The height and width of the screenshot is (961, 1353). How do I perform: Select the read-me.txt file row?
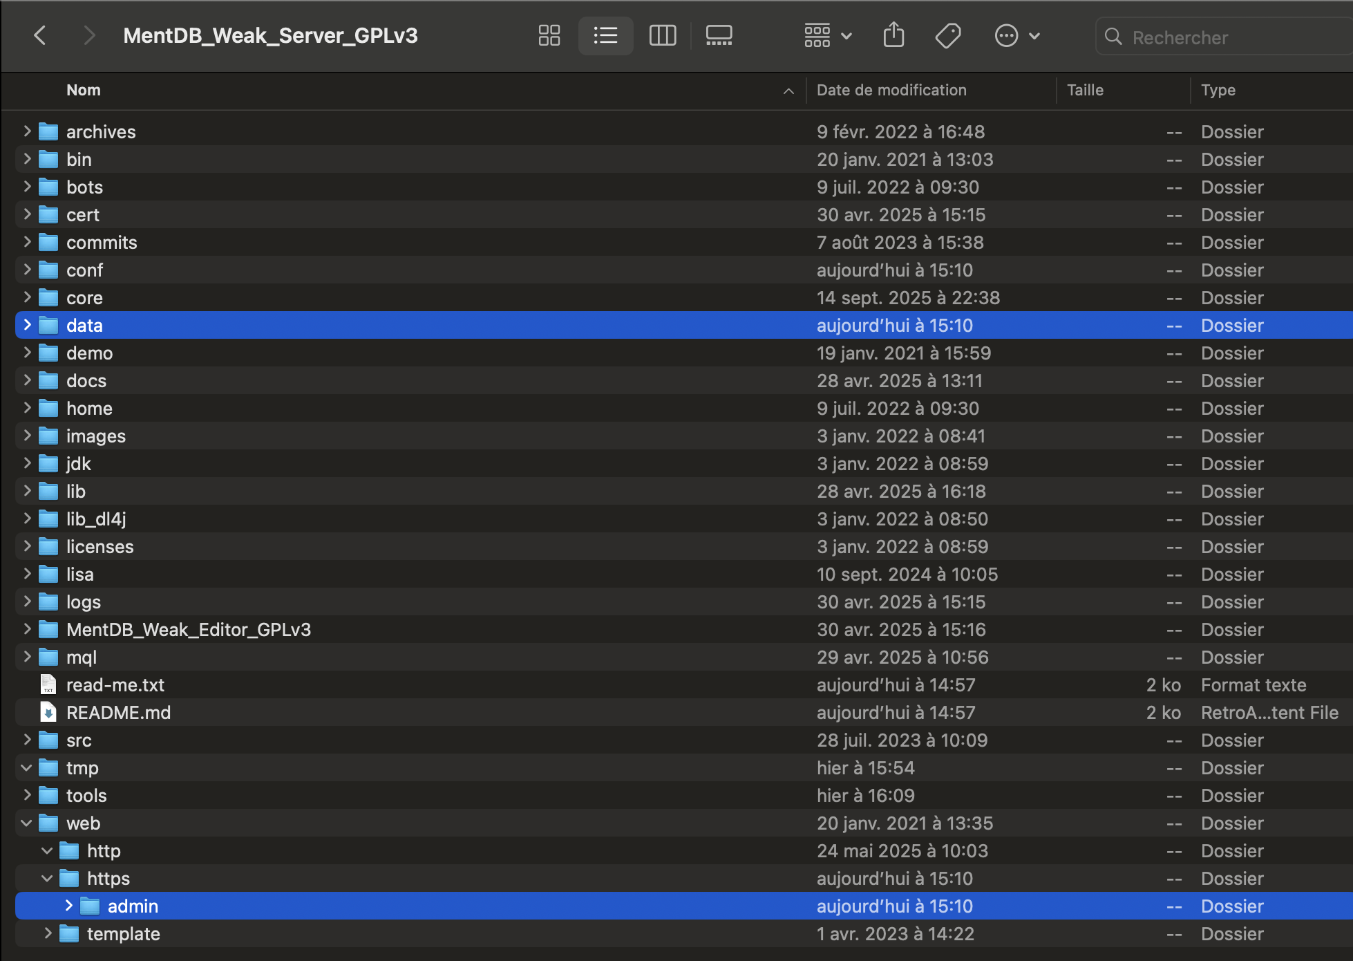click(115, 684)
